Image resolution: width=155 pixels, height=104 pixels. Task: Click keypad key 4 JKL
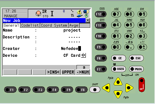(116, 25)
